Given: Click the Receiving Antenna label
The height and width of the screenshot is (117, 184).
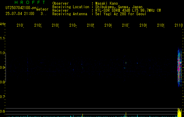Looking at the screenshot, I should (x=70, y=14).
